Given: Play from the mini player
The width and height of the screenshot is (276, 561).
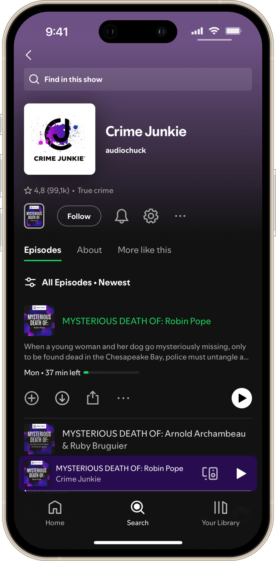Looking at the screenshot, I should pyautogui.click(x=241, y=473).
